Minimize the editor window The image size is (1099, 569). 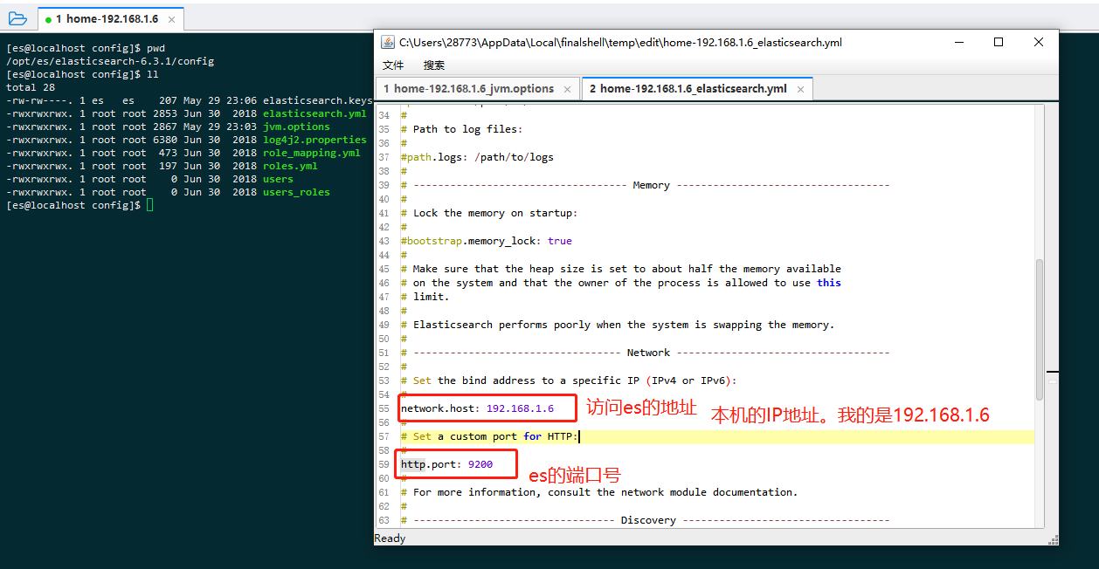[958, 42]
